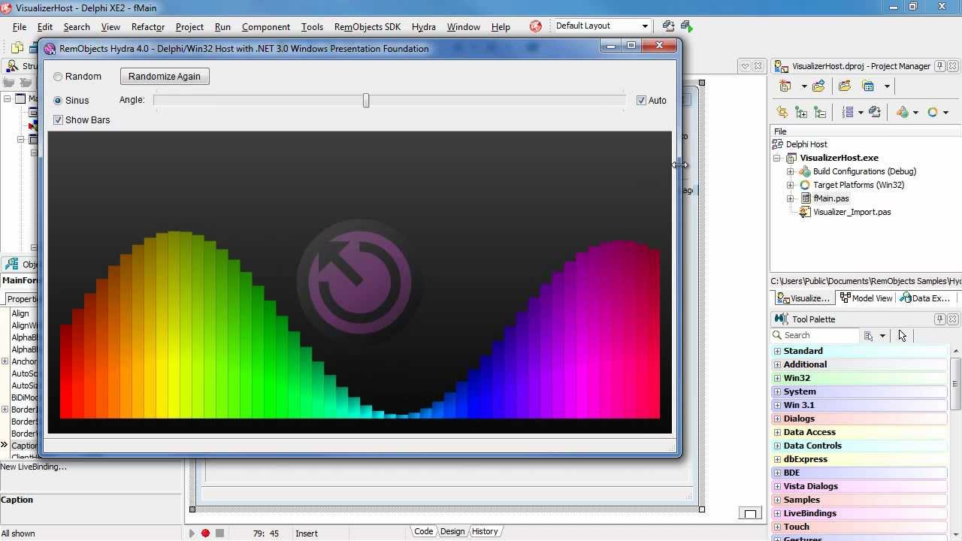Open the Refactor menu
The height and width of the screenshot is (541, 962).
click(x=147, y=27)
